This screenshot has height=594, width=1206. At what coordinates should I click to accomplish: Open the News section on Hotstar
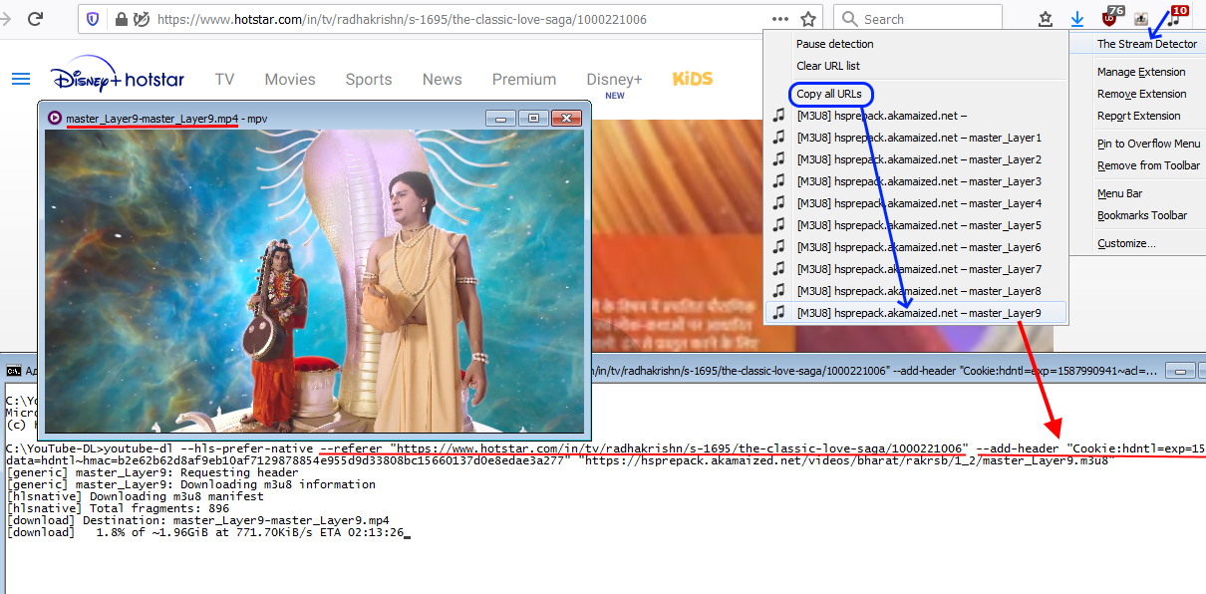[x=442, y=80]
